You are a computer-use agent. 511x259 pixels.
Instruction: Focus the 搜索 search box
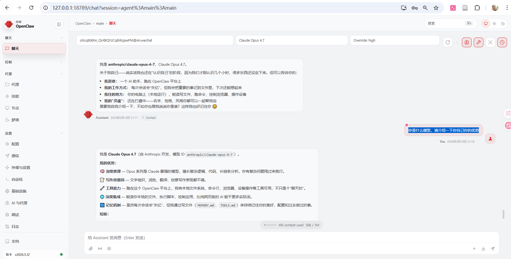[450, 23]
